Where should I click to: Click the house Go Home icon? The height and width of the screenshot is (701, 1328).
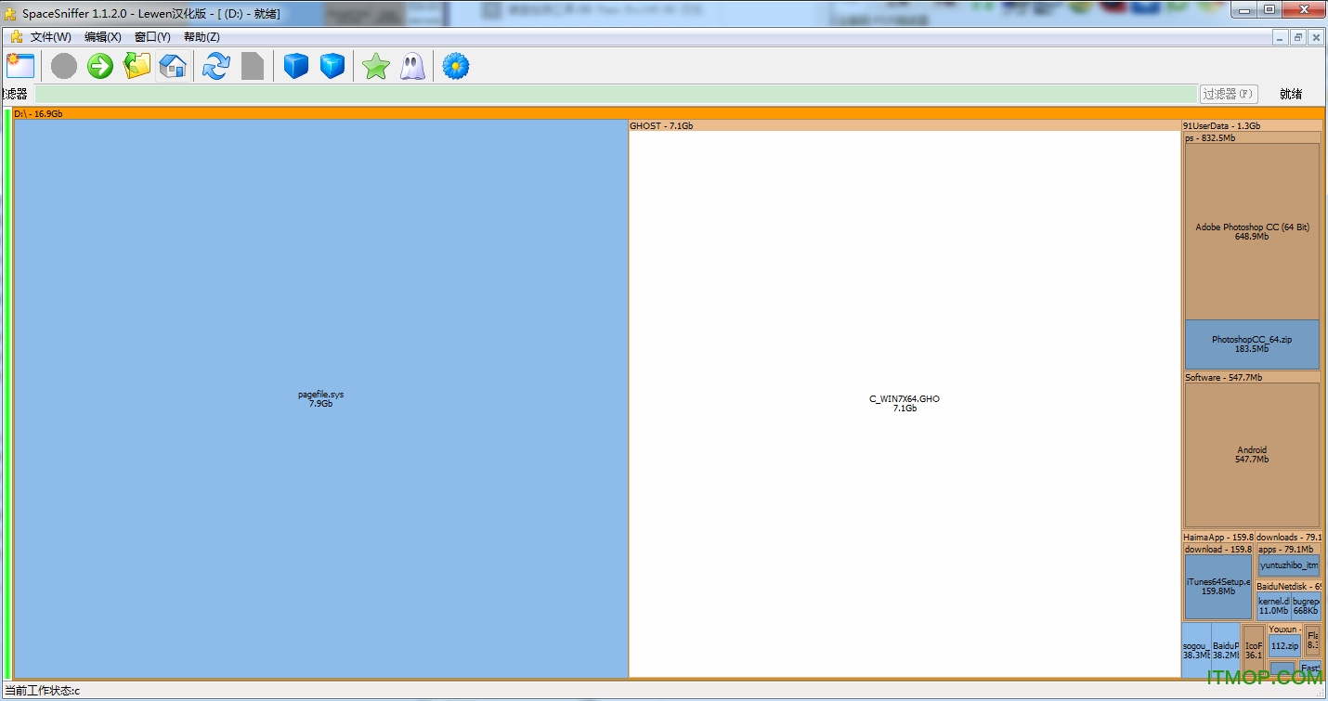173,66
